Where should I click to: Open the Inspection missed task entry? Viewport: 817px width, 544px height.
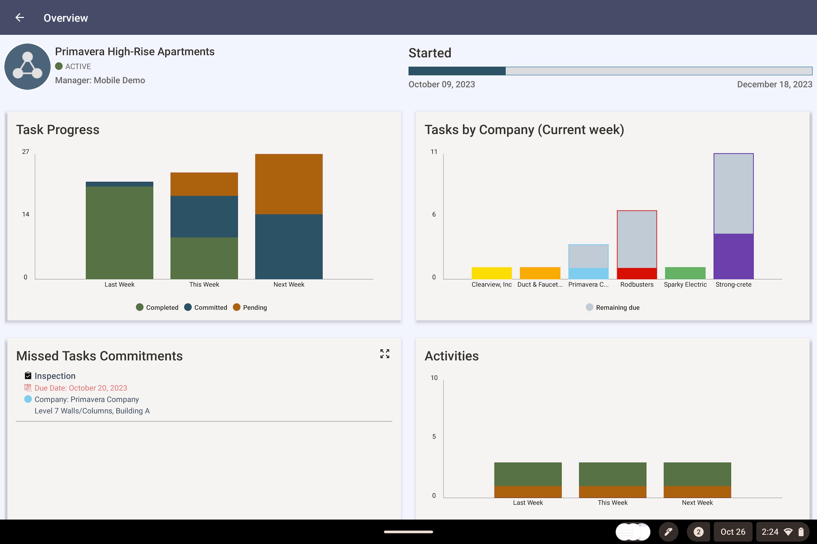click(55, 376)
